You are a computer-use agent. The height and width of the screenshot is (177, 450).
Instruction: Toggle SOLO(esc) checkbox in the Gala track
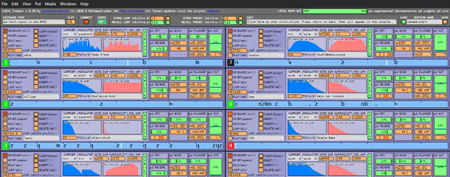point(5,41)
